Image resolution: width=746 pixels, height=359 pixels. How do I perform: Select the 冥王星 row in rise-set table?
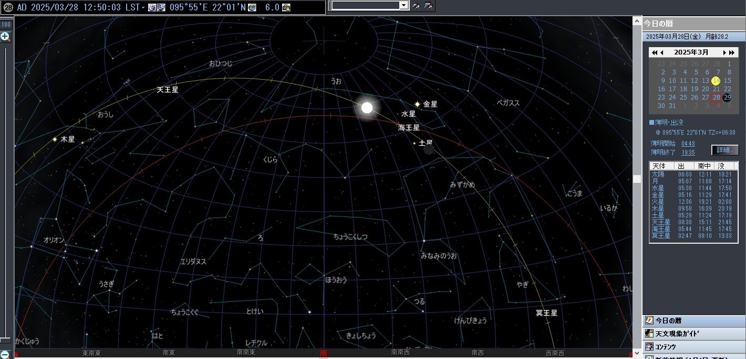click(x=693, y=236)
